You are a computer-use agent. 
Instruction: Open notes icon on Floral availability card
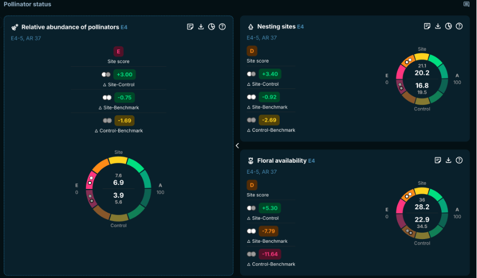pos(438,161)
